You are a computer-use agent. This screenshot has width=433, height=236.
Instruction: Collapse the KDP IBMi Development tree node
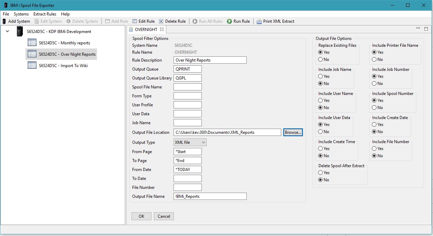(7, 31)
